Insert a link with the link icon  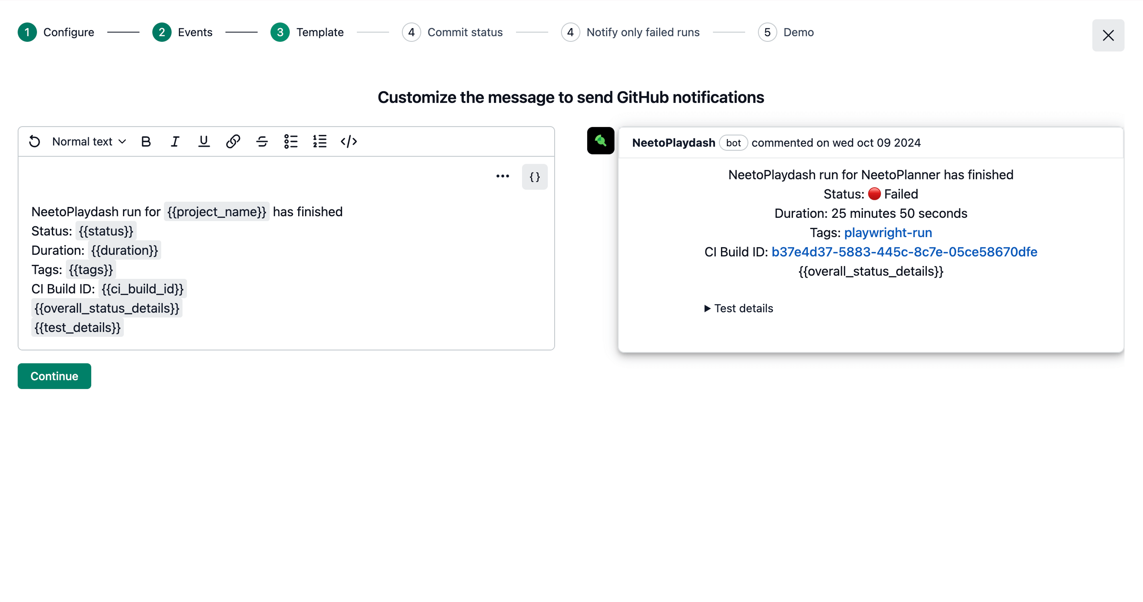coord(233,141)
